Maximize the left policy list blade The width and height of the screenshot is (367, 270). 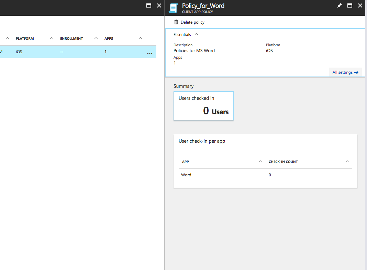pyautogui.click(x=149, y=5)
